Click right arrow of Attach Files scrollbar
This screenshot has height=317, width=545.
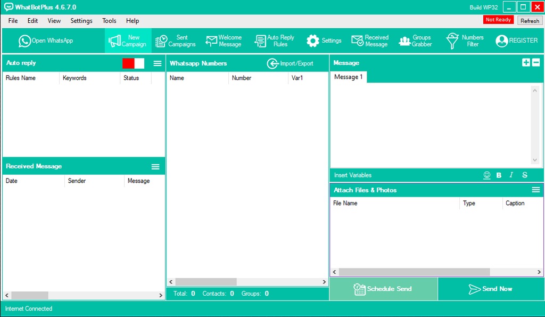click(x=539, y=272)
